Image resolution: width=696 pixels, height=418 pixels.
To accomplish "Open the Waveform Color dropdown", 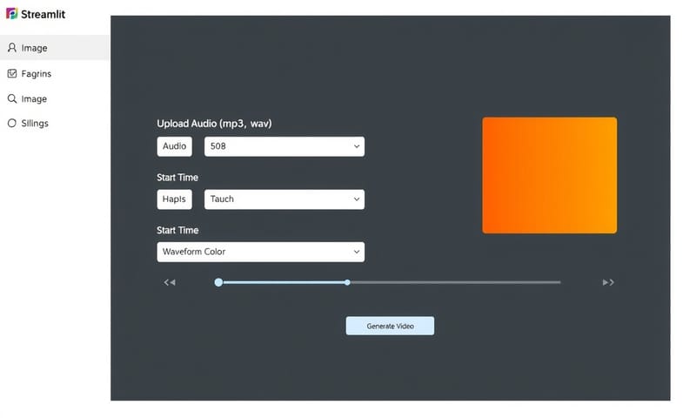I will (260, 252).
